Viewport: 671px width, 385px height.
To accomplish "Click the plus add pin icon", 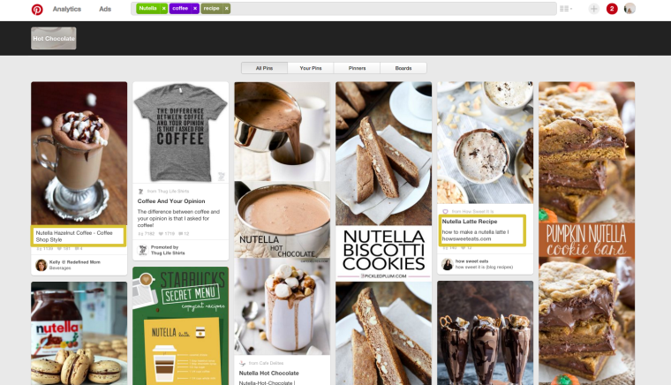I will 593,9.
